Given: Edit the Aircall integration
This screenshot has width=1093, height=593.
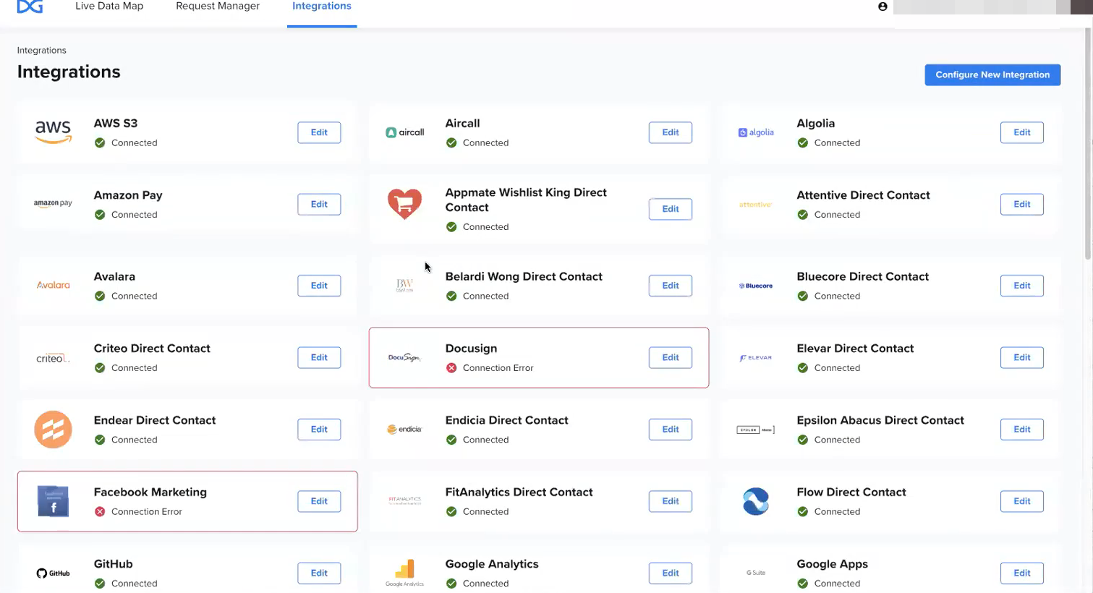Looking at the screenshot, I should tap(671, 132).
